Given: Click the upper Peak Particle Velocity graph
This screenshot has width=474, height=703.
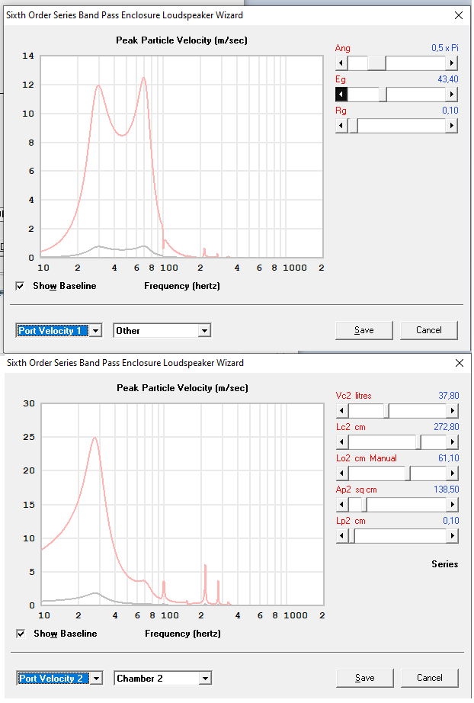Looking at the screenshot, I should pyautogui.click(x=181, y=156).
